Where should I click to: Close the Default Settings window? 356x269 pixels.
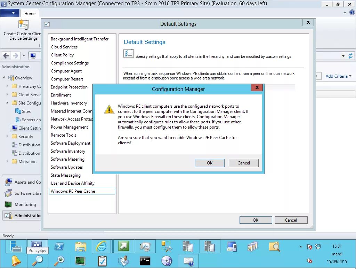coord(308,22)
